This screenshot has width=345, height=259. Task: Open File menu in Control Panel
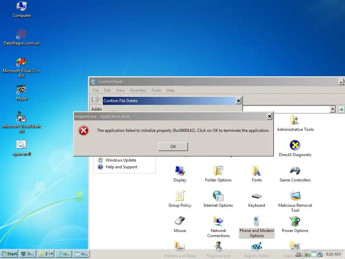[x=95, y=90]
